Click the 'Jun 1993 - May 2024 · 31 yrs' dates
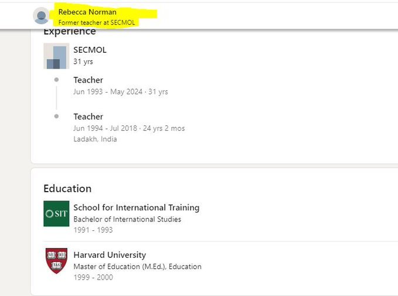 pos(121,91)
